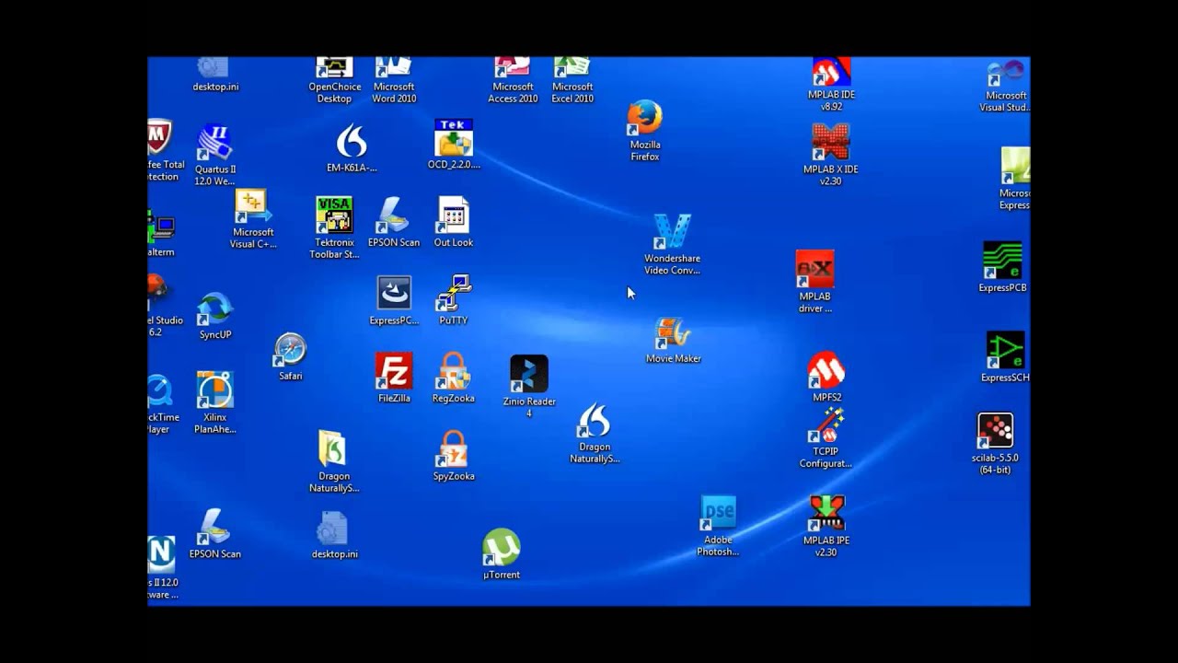This screenshot has width=1178, height=663.
Task: Select the MPLAB driver... icon
Action: [x=814, y=282]
